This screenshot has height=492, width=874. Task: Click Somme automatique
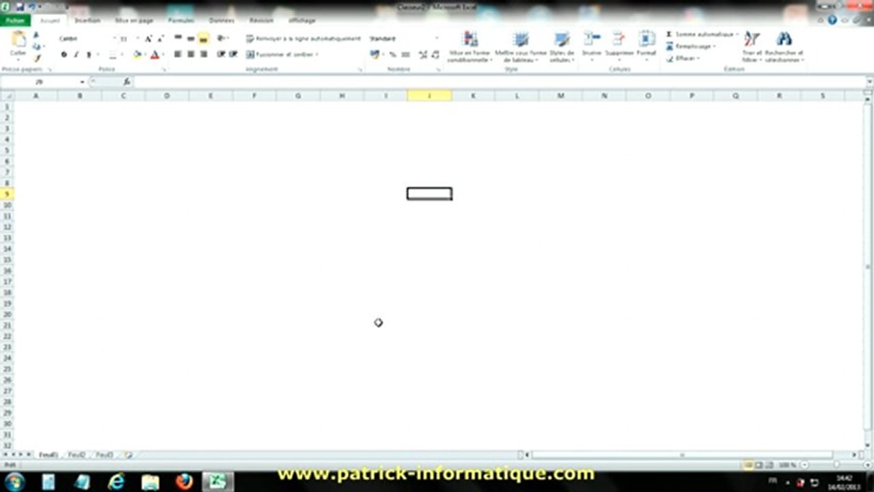pyautogui.click(x=702, y=34)
